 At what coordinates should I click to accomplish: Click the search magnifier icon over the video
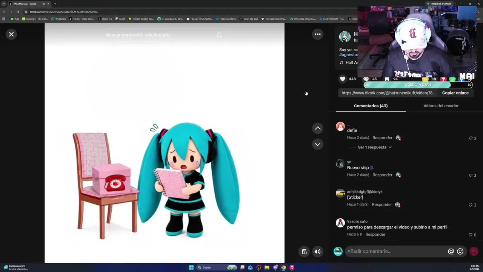[x=220, y=35]
